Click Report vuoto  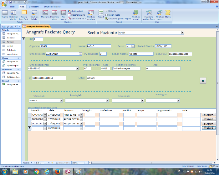tap(113, 15)
